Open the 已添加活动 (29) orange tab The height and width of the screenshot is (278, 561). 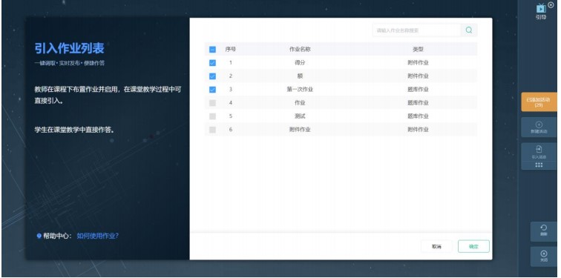pos(539,102)
